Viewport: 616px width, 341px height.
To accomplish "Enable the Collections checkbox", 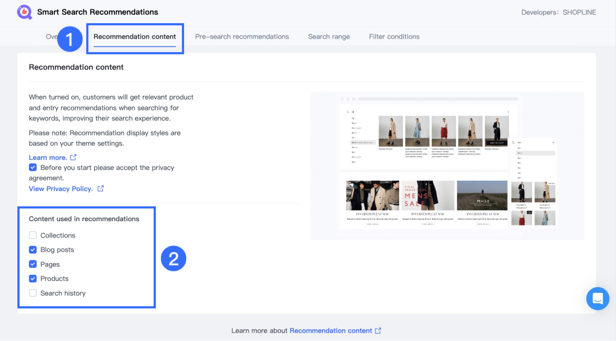I will pos(33,235).
